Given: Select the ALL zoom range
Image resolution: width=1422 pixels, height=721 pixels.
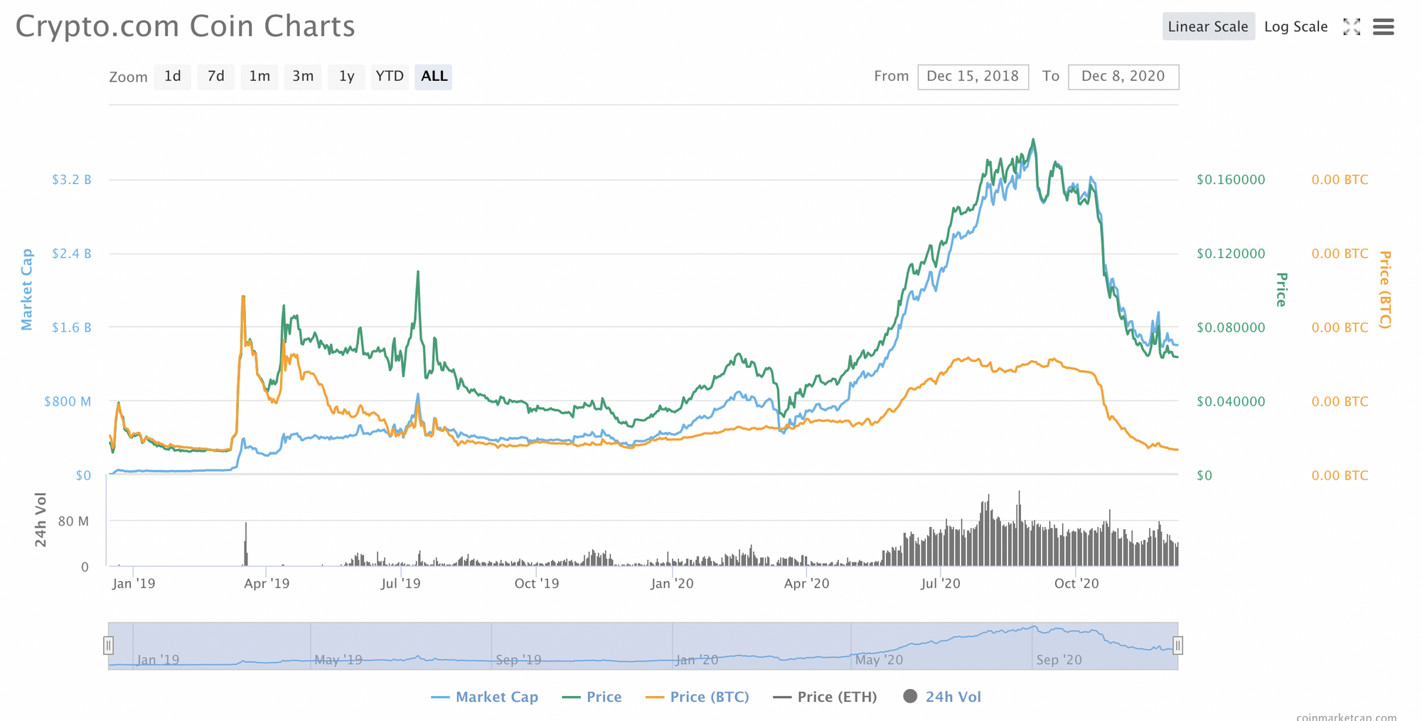Looking at the screenshot, I should pyautogui.click(x=434, y=77).
